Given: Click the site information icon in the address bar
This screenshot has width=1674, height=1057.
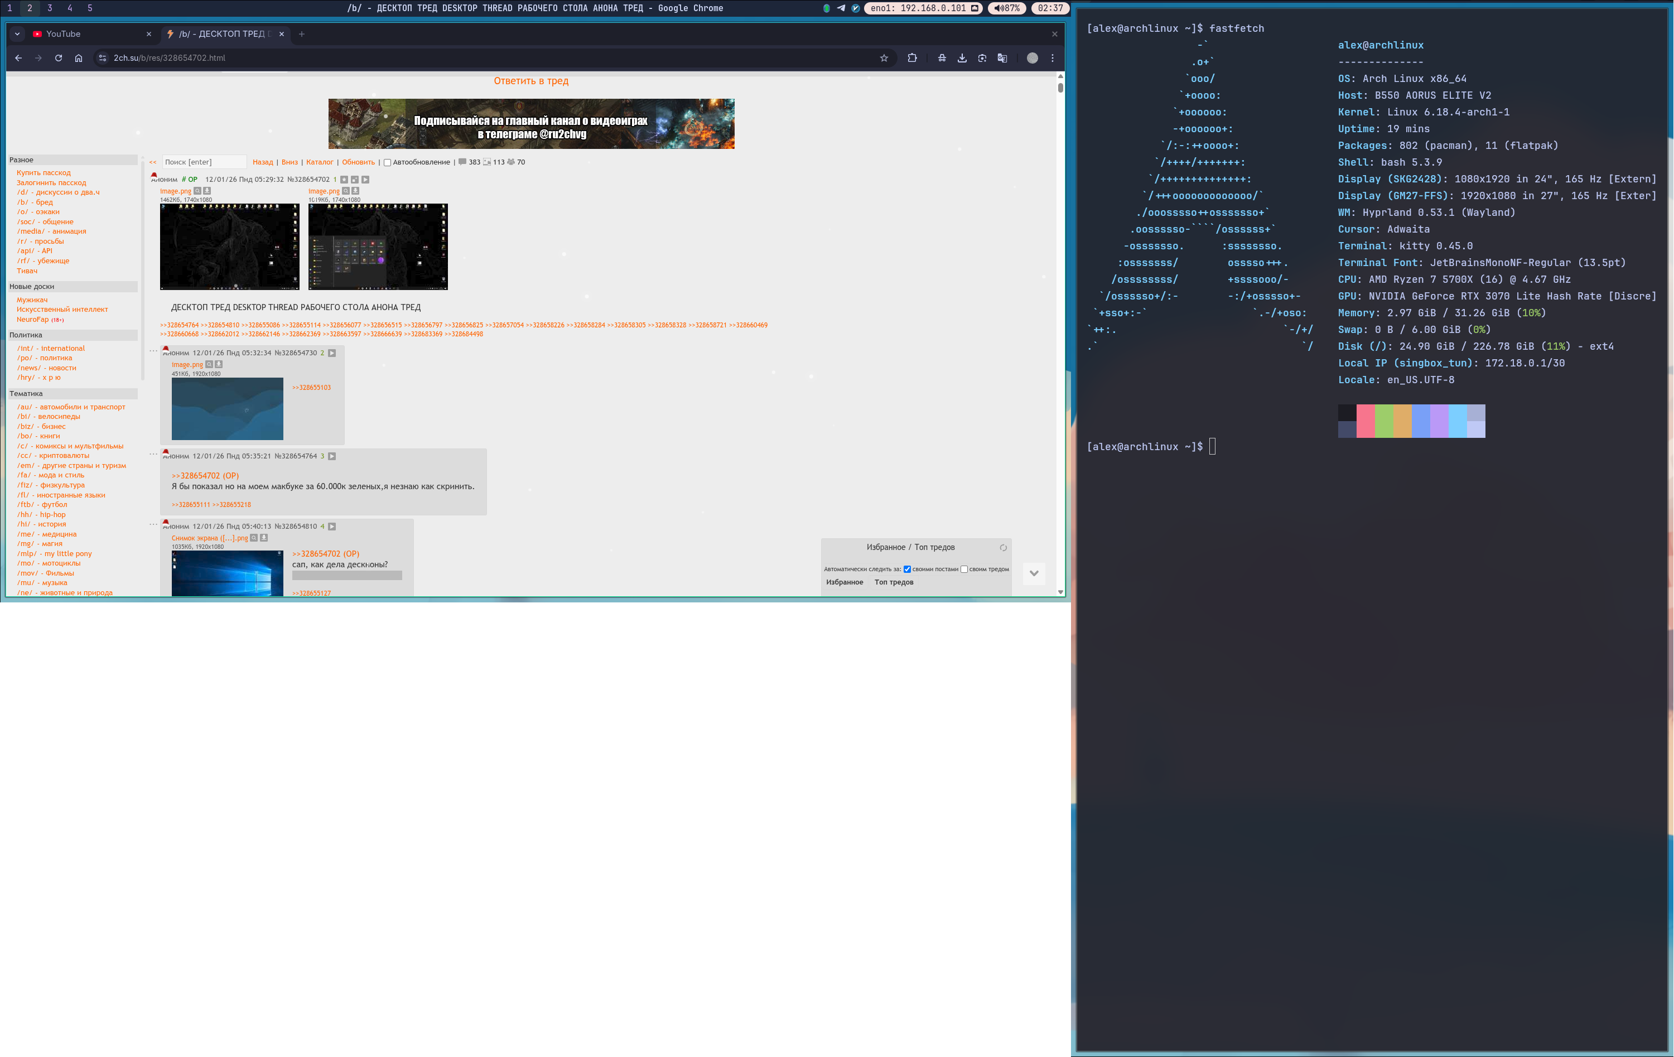Looking at the screenshot, I should click(x=103, y=59).
